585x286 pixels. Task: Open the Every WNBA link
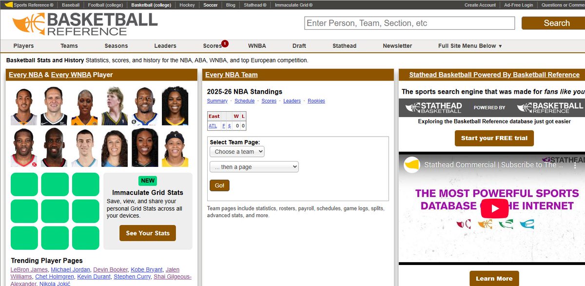point(71,75)
